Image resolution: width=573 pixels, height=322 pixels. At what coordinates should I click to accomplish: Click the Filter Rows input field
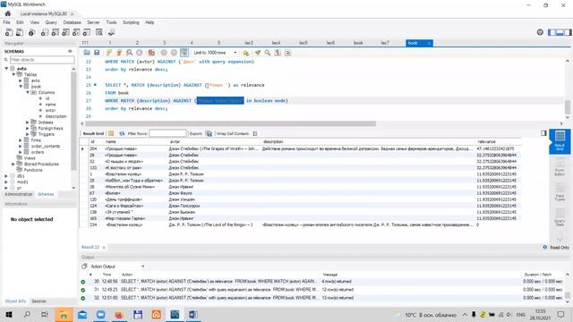pyautogui.click(x=167, y=133)
